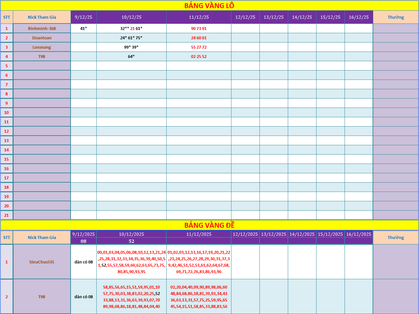419x314 pixels.
Task: Select row number 21 in the STT column
Action: pos(6,215)
